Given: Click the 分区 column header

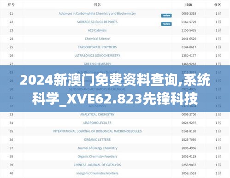Looking at the screenshot, I should click(x=218, y=5).
